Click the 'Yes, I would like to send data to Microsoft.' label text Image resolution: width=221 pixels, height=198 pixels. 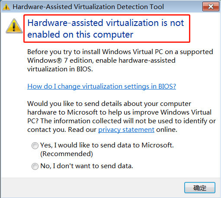[107, 145]
